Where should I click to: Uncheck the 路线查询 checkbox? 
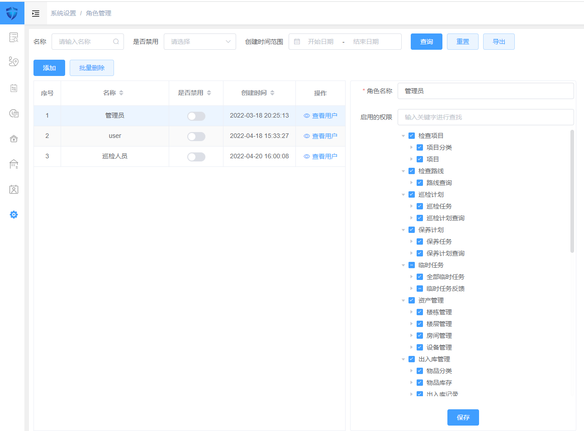coord(420,183)
